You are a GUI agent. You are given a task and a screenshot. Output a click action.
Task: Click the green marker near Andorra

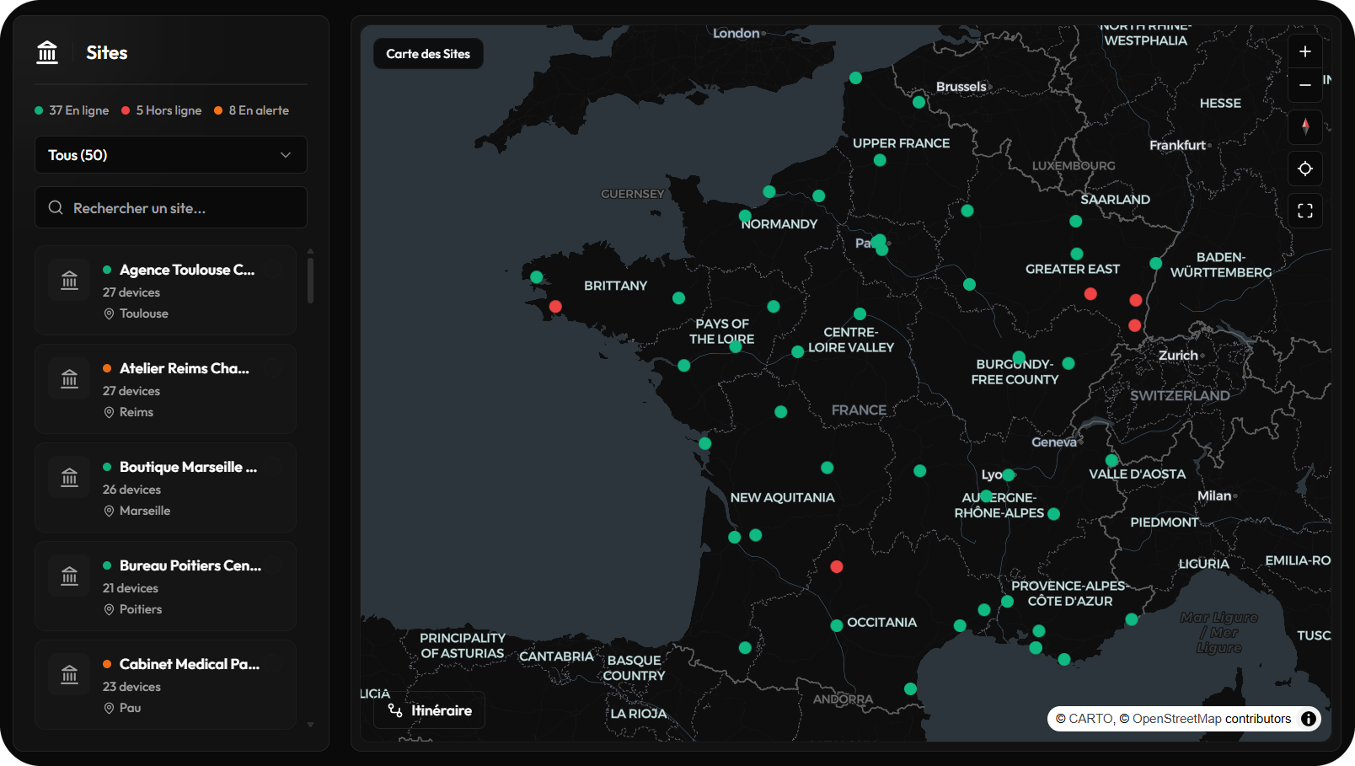pyautogui.click(x=910, y=688)
